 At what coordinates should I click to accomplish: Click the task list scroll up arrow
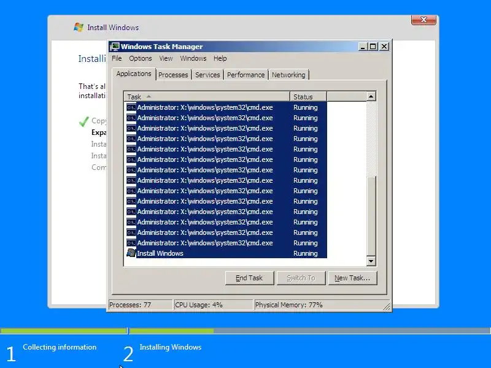point(371,96)
